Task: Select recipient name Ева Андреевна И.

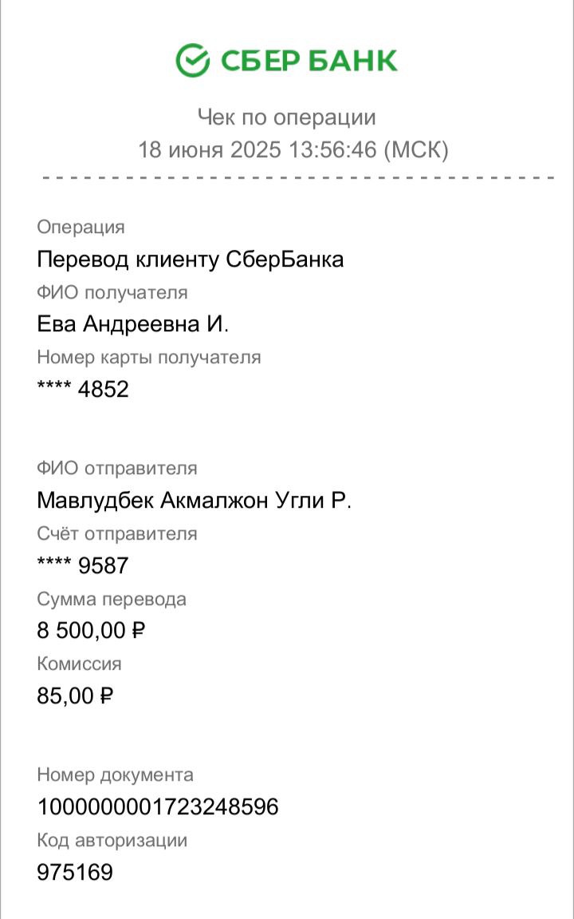Action: 133,323
